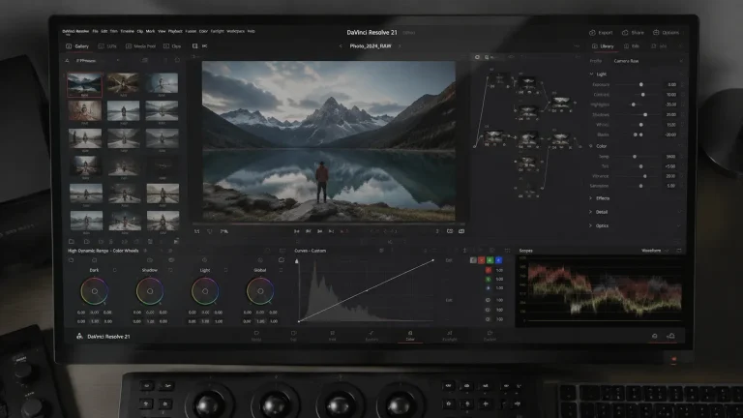Toggle the luminance Y curve channel button

tap(473, 260)
